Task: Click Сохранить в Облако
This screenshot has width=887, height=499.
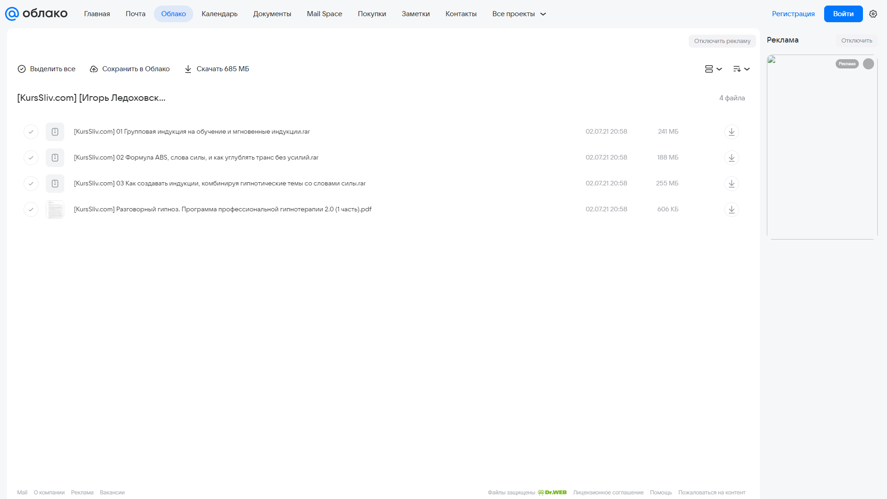Action: [130, 69]
